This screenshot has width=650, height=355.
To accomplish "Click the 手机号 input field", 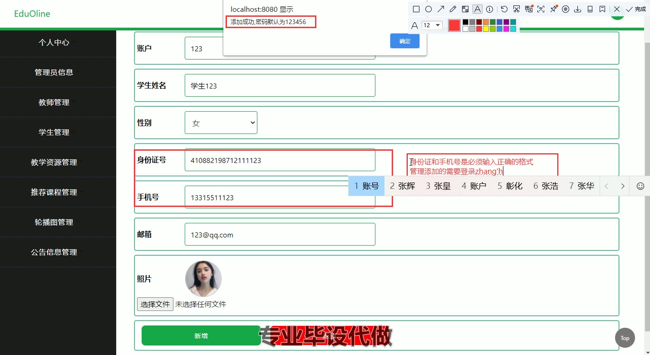I will [x=280, y=197].
